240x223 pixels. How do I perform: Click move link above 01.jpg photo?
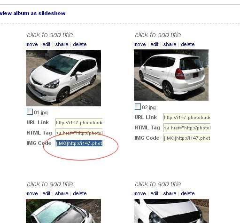point(31,44)
